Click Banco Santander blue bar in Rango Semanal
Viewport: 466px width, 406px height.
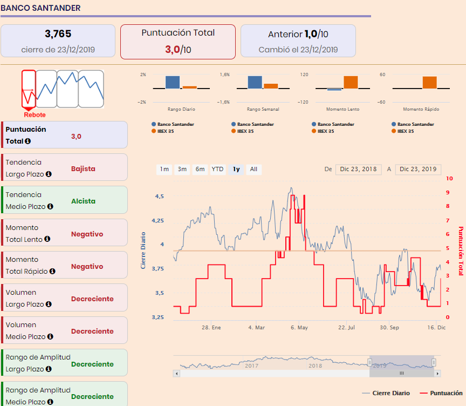click(x=255, y=82)
